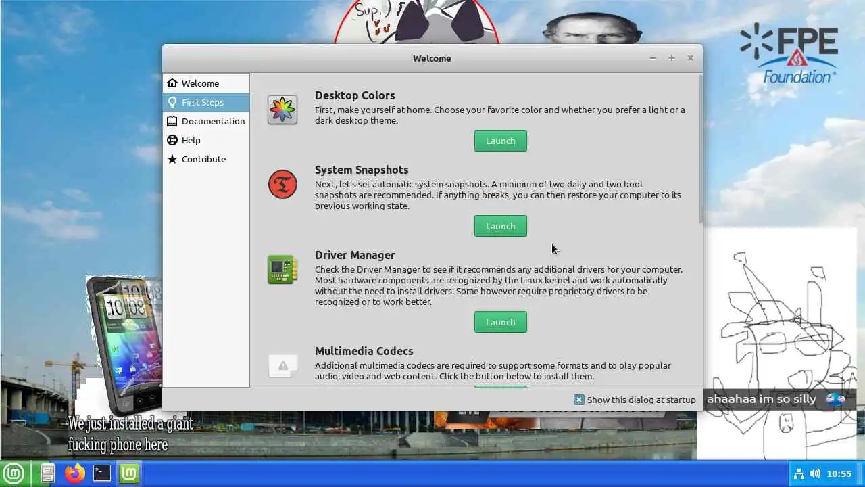
Task: Click the star icon beside Contribute
Action: click(172, 159)
